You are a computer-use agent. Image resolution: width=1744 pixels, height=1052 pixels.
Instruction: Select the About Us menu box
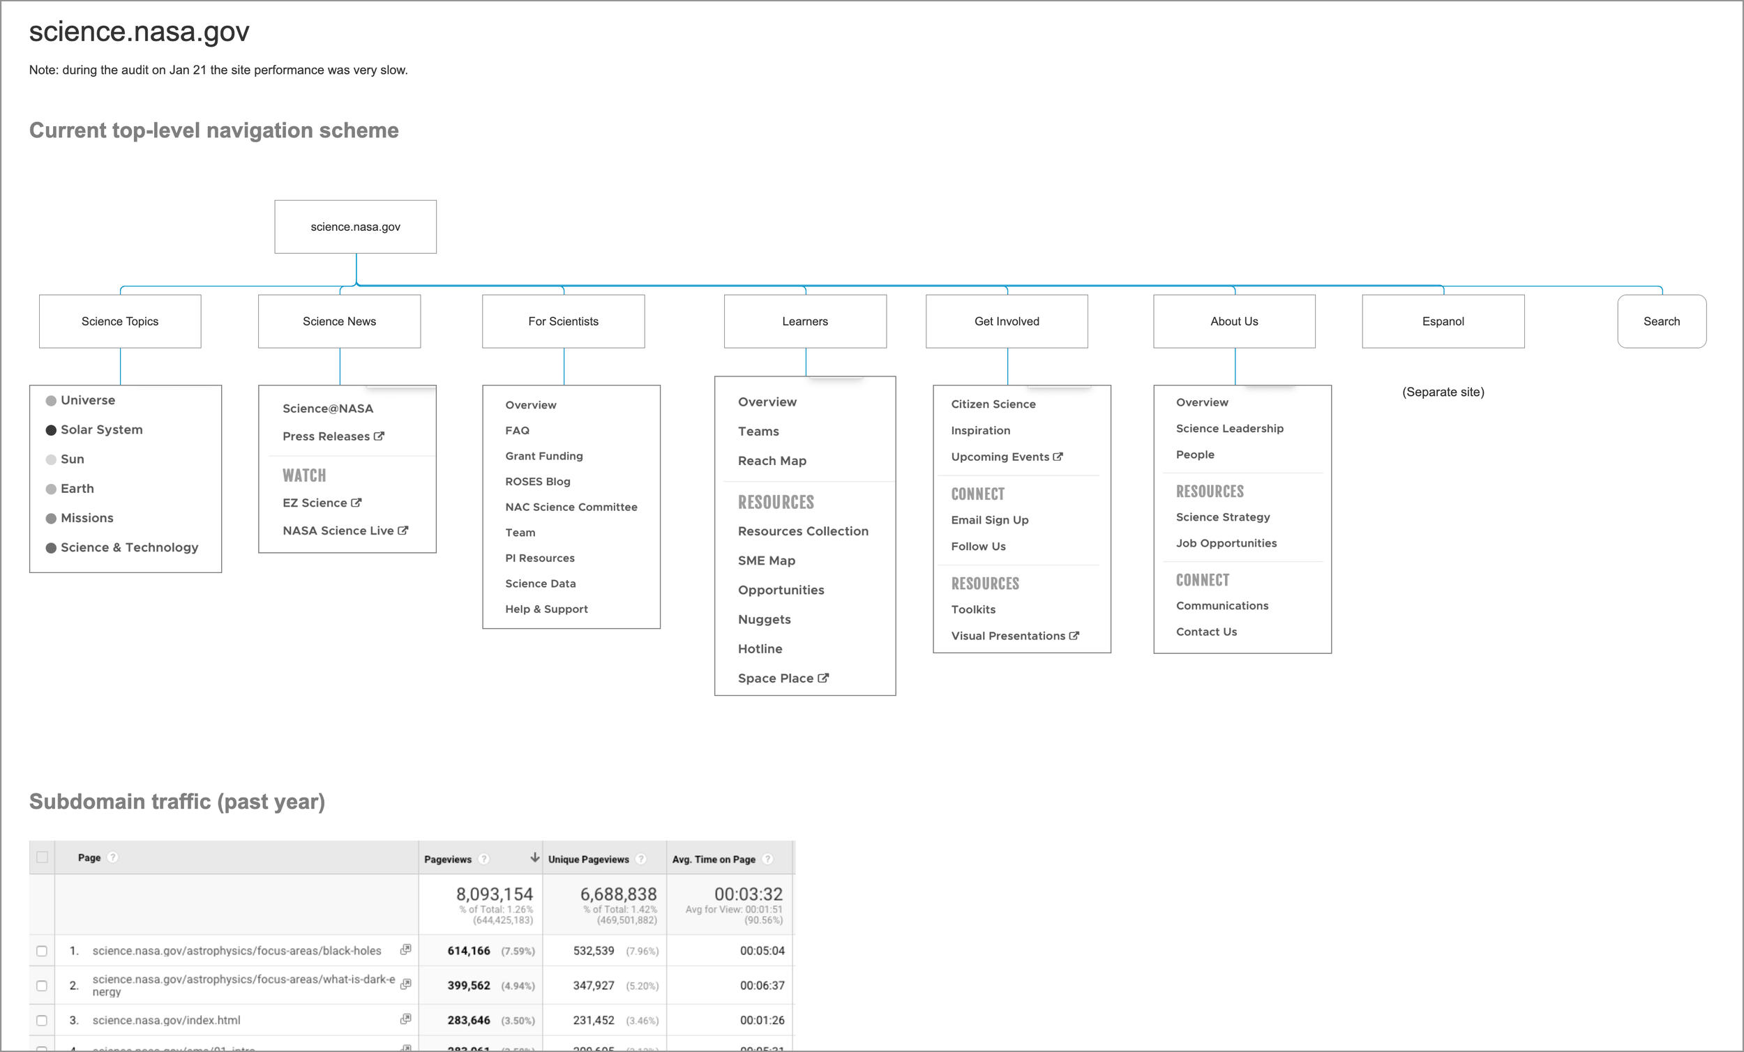click(x=1233, y=321)
